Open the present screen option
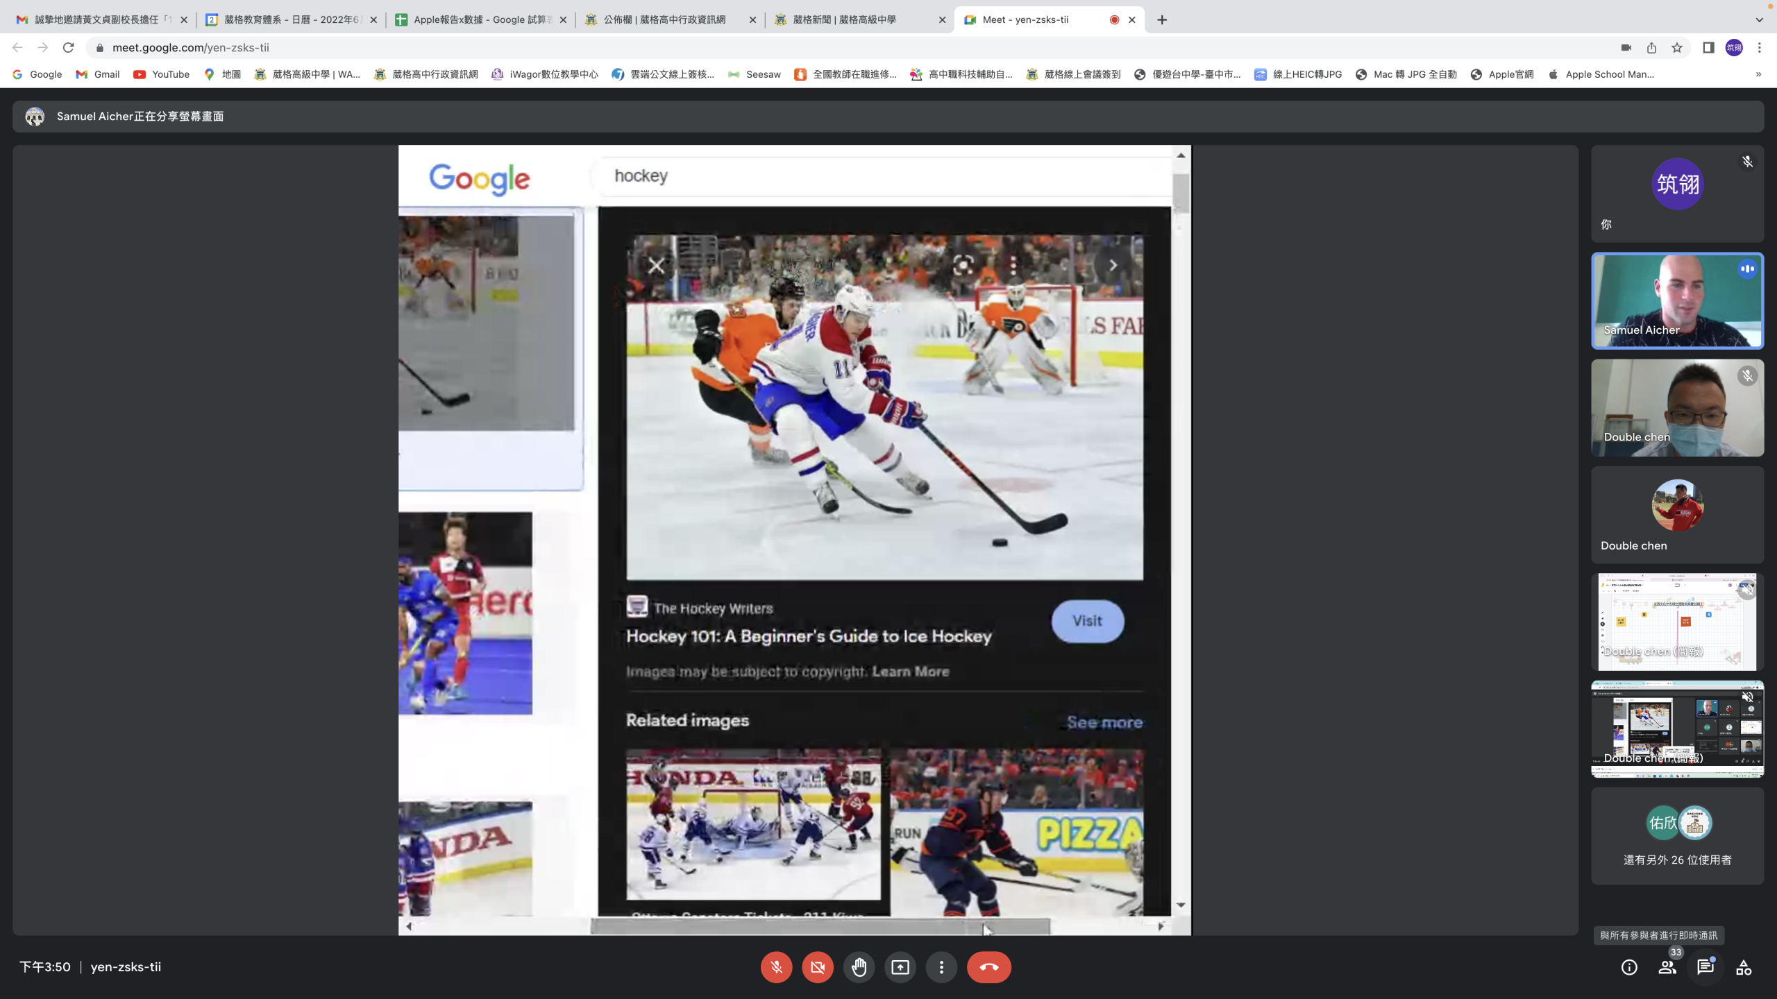 [900, 967]
